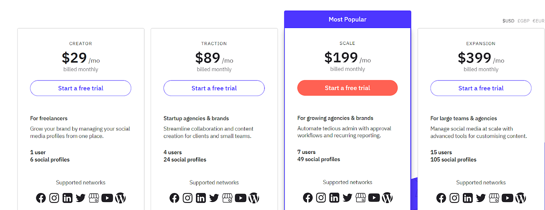The height and width of the screenshot is (210, 545).
Task: Click YouTube icon in Traction plan
Action: pyautogui.click(x=241, y=198)
